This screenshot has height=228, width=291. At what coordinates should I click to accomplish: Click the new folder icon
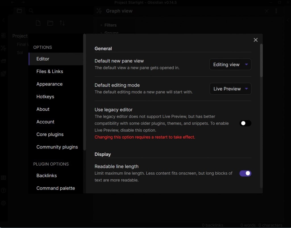tap(50, 23)
